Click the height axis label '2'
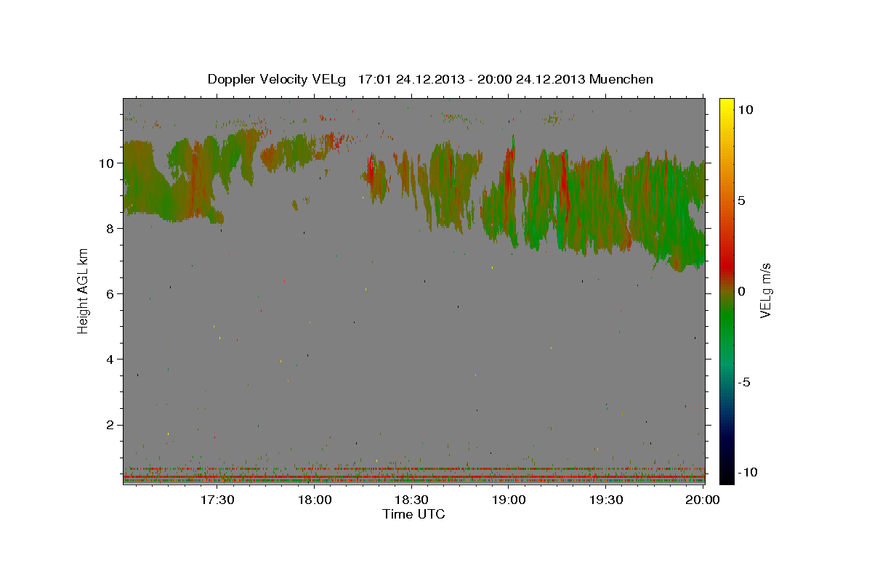 pyautogui.click(x=111, y=425)
